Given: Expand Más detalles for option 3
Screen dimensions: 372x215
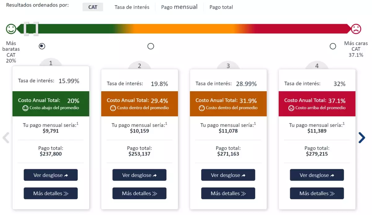Looking at the screenshot, I should click(228, 193).
